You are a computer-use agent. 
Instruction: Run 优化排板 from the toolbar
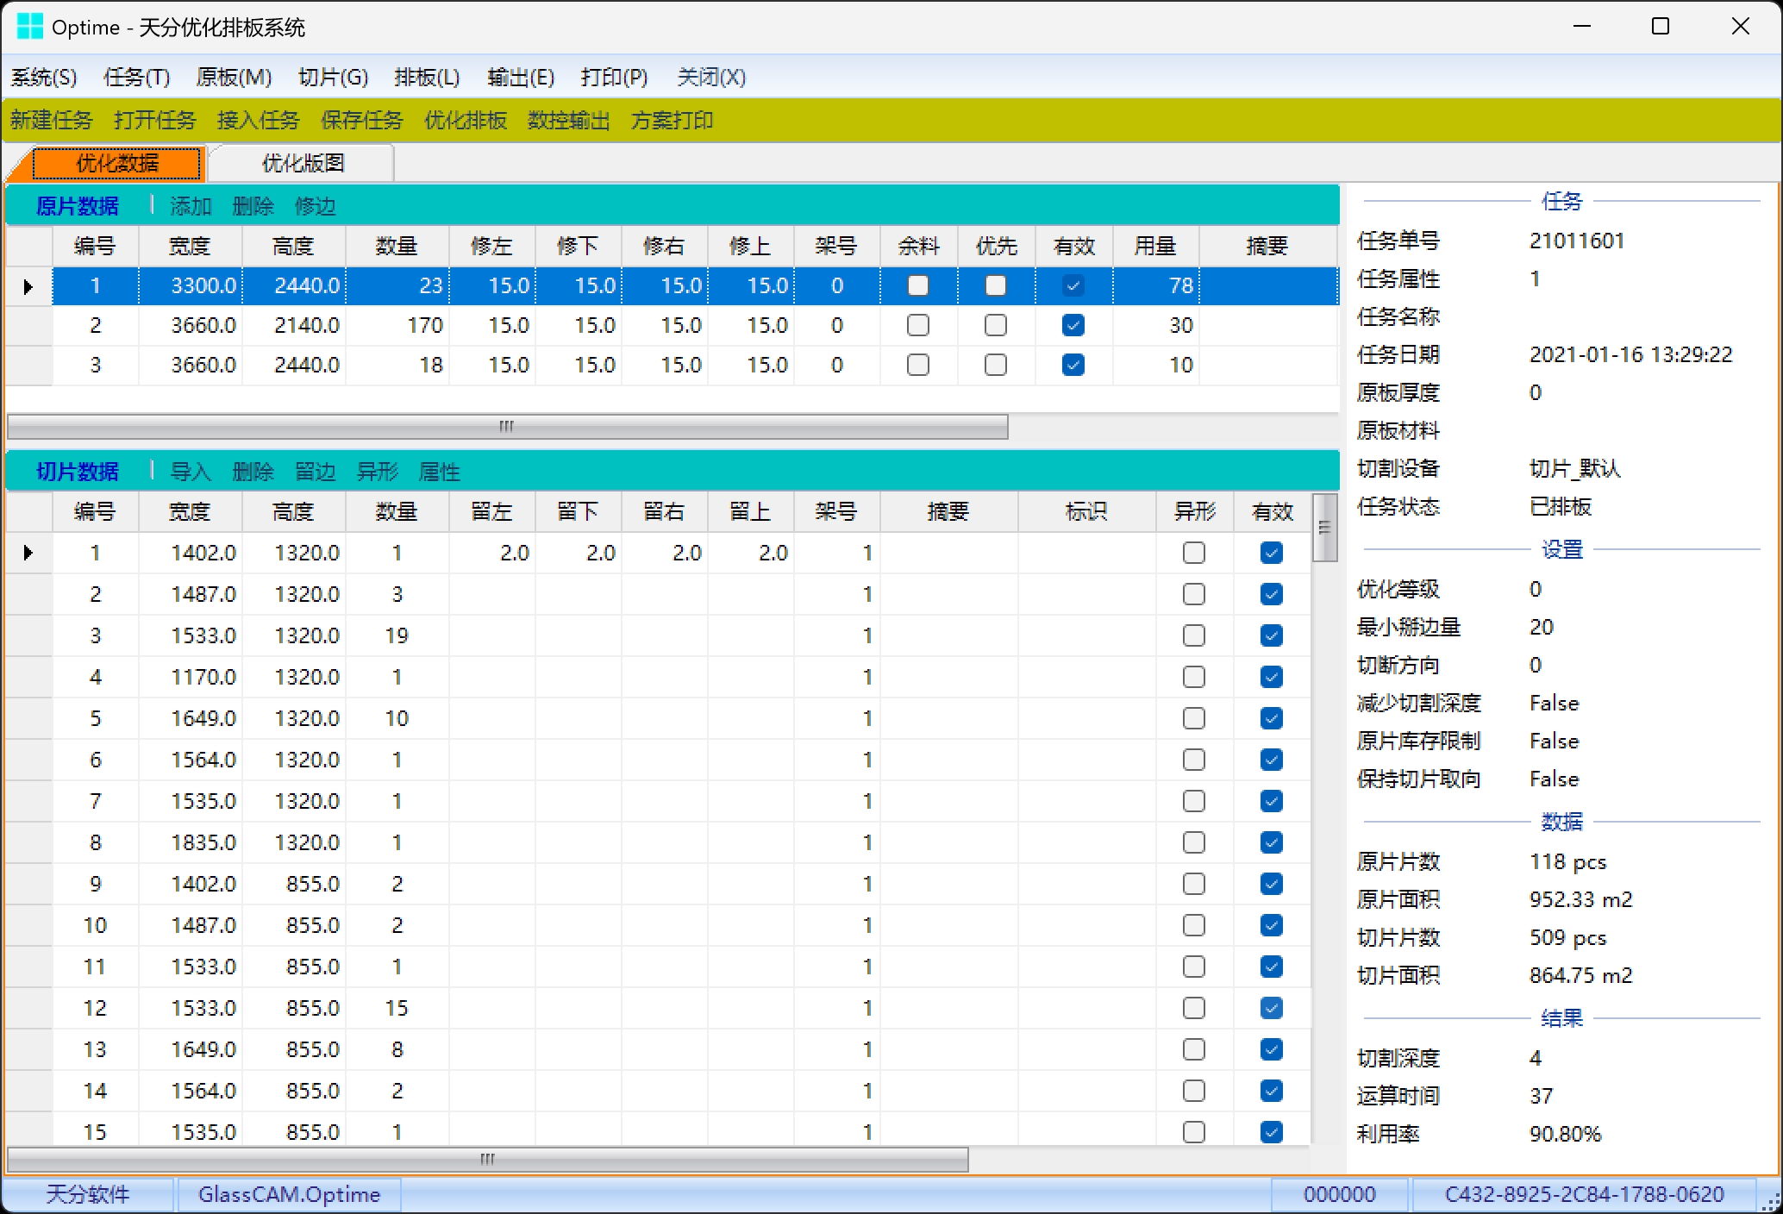coord(465,120)
